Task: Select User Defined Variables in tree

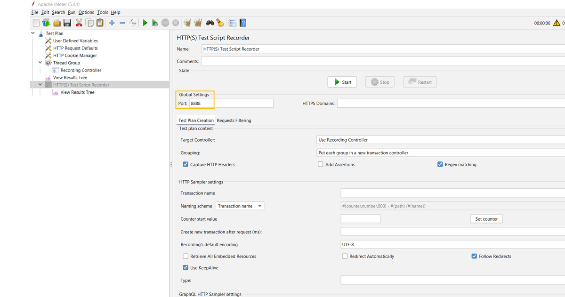Action: tap(75, 41)
